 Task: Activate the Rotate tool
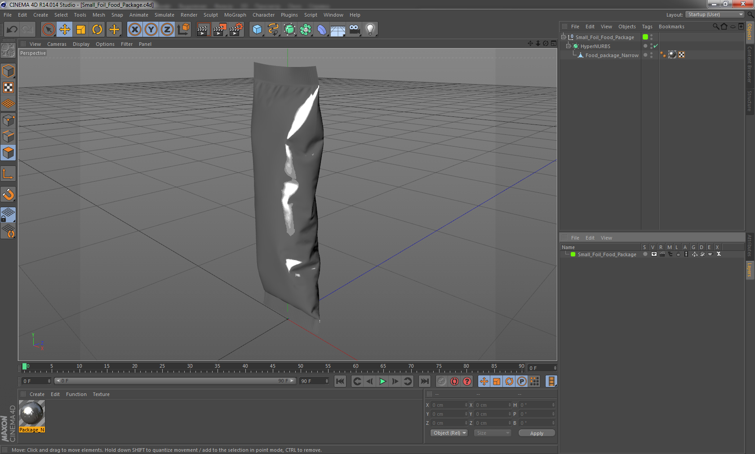click(x=97, y=30)
